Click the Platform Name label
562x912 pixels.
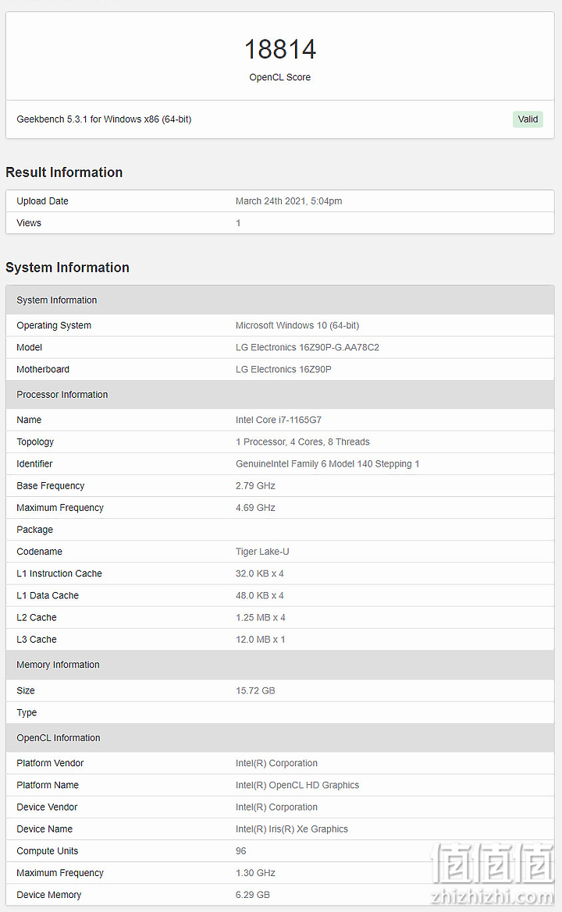[48, 786]
